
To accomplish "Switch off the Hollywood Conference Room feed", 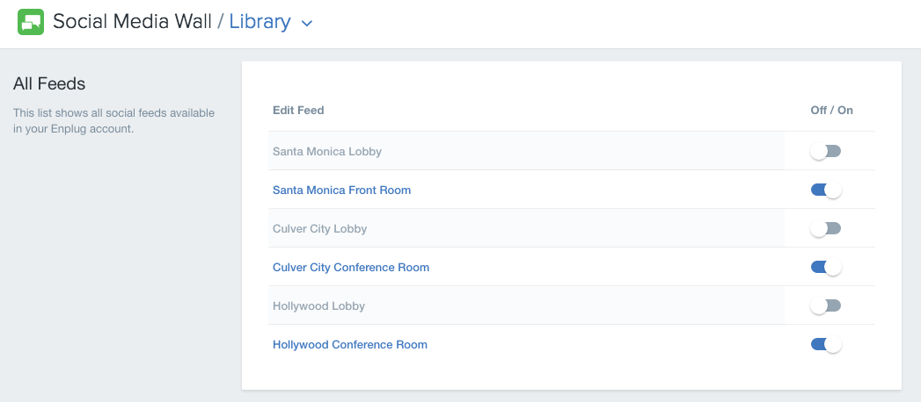I will [x=826, y=345].
